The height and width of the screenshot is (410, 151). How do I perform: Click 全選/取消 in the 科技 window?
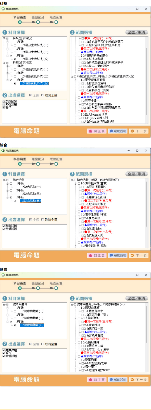pos(136,32)
